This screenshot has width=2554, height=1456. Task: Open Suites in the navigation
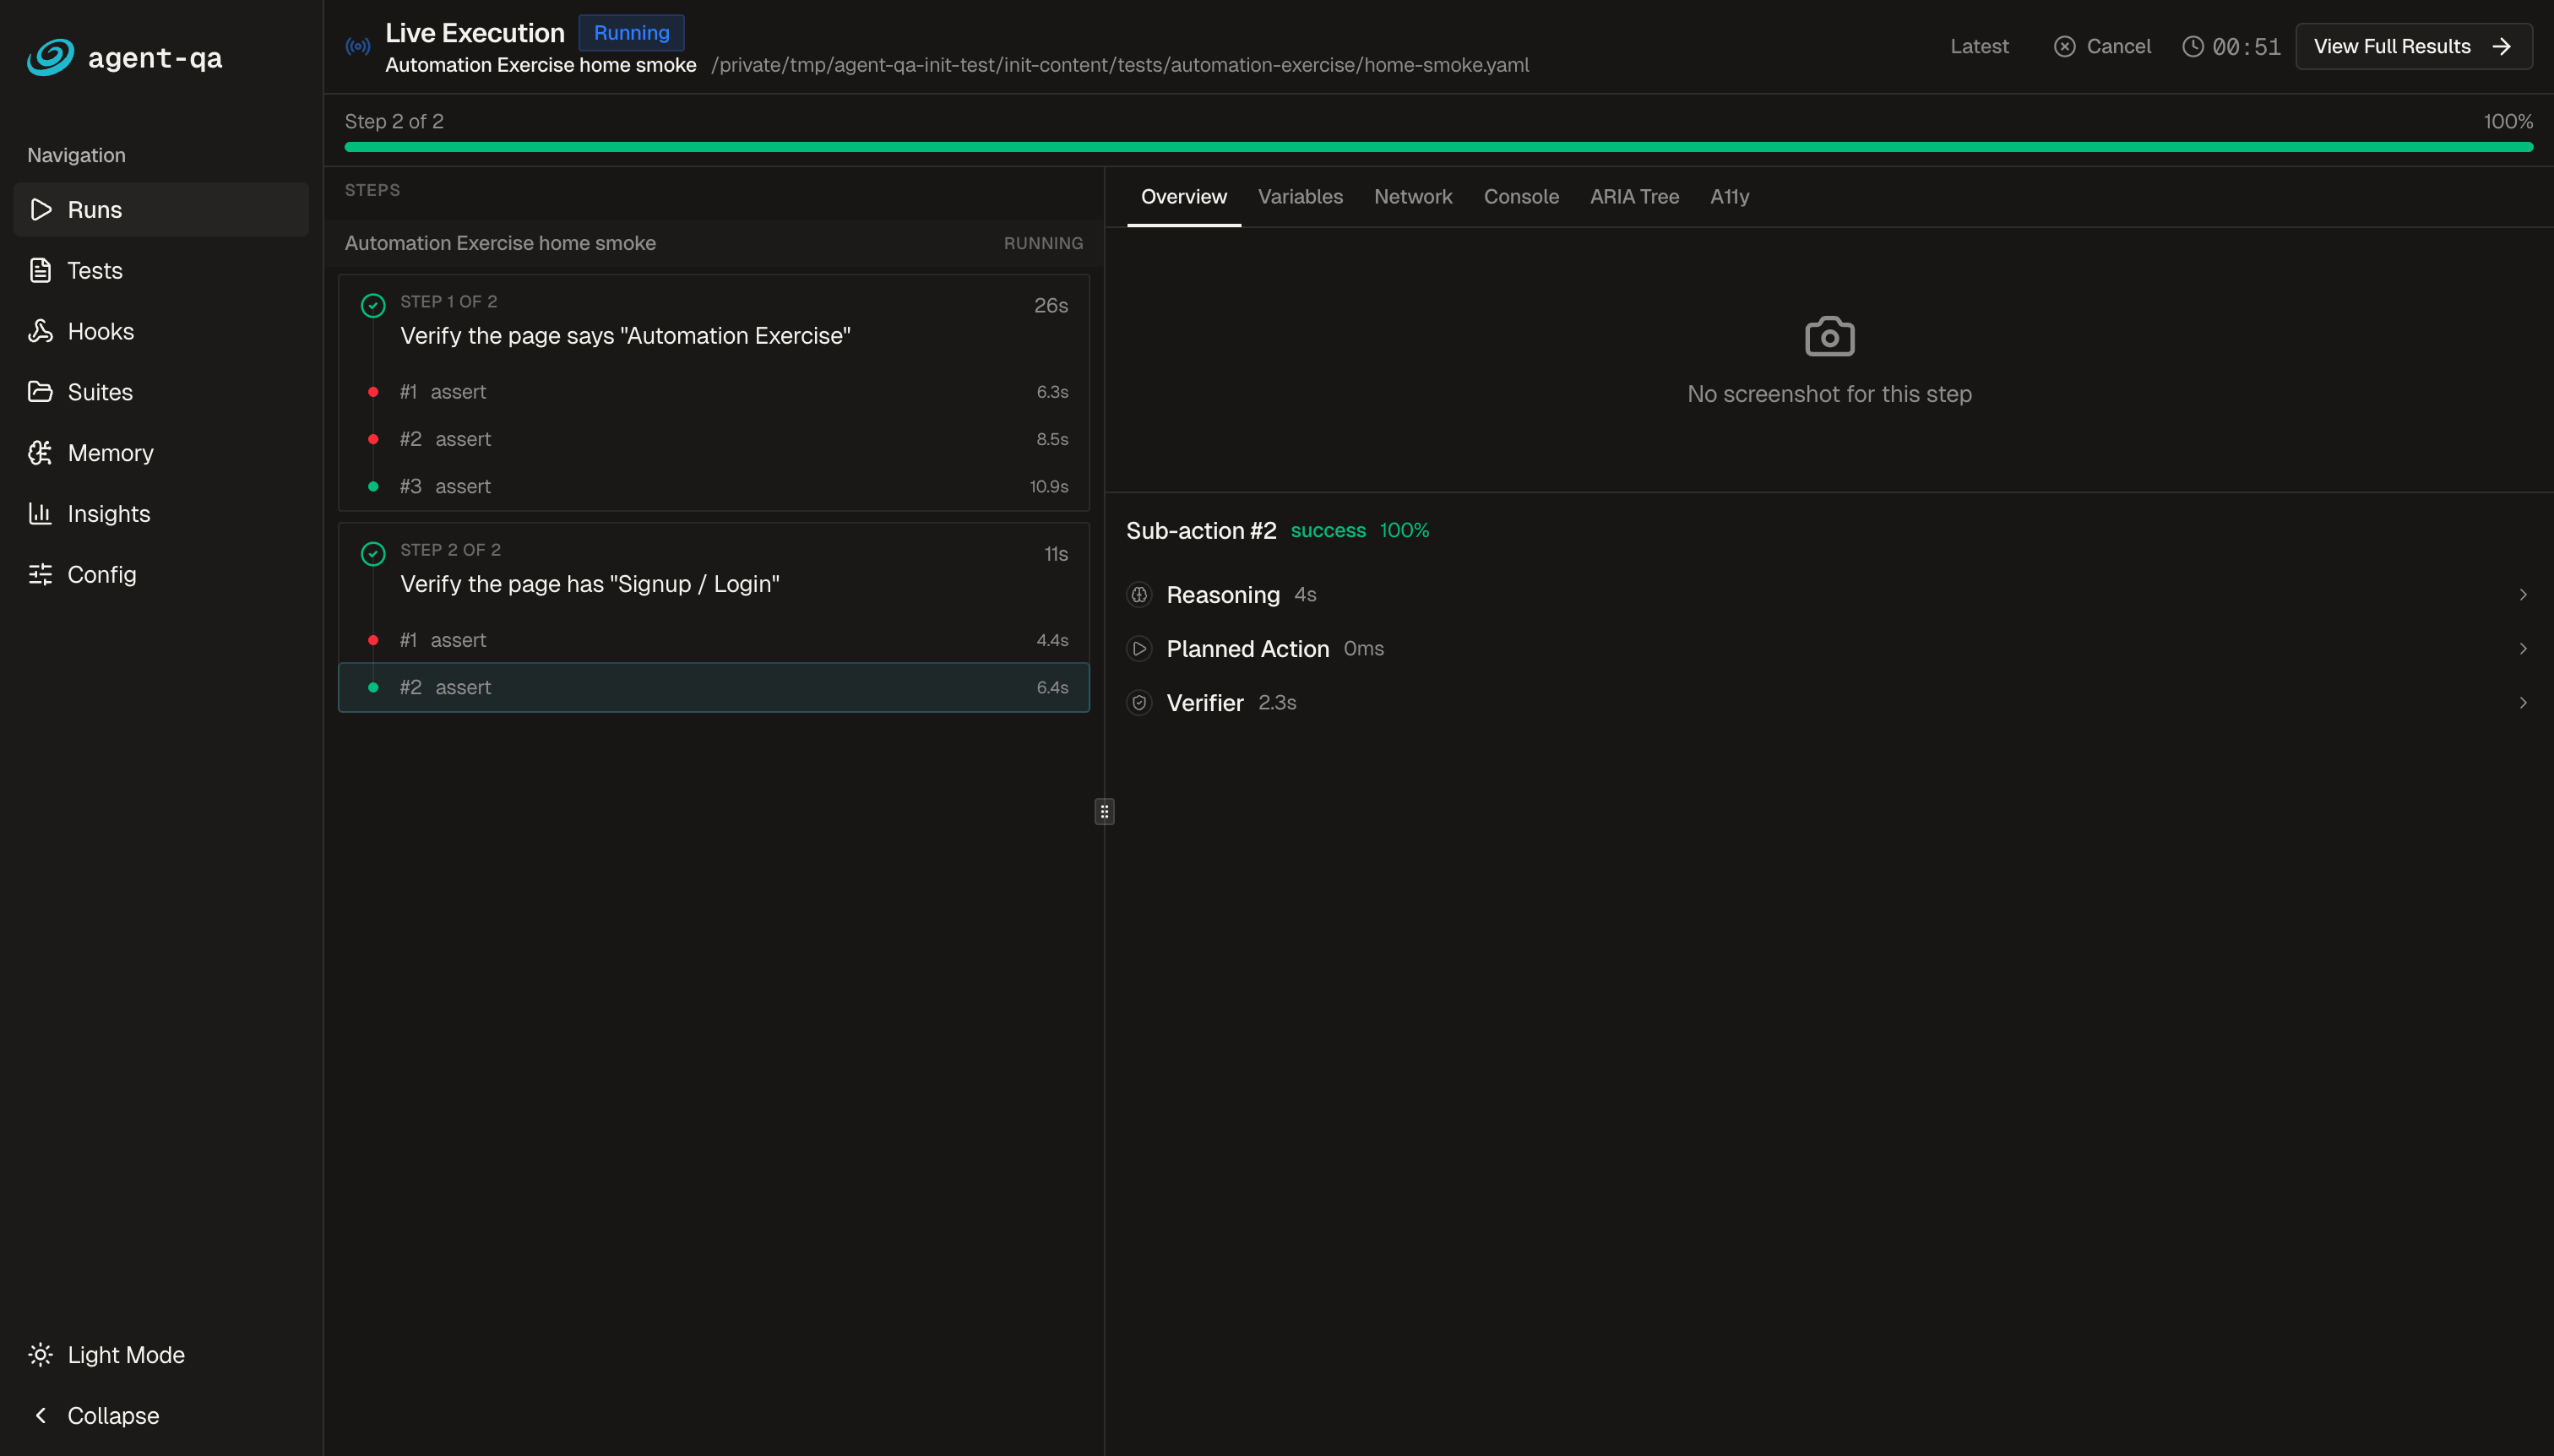(161, 392)
